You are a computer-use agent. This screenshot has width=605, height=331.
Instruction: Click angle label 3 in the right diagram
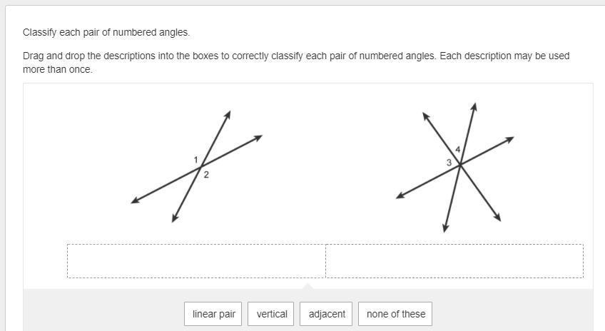point(449,163)
